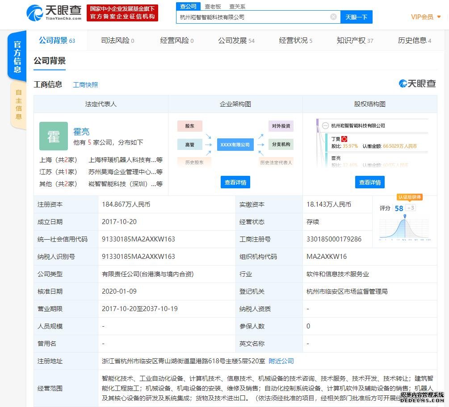Open the 附近公司 link

point(281,361)
